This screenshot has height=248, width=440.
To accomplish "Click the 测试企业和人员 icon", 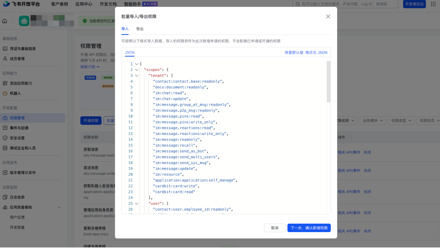I will 5,148.
